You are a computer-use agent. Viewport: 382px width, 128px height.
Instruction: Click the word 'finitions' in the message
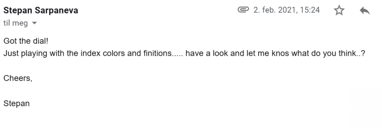pos(157,53)
